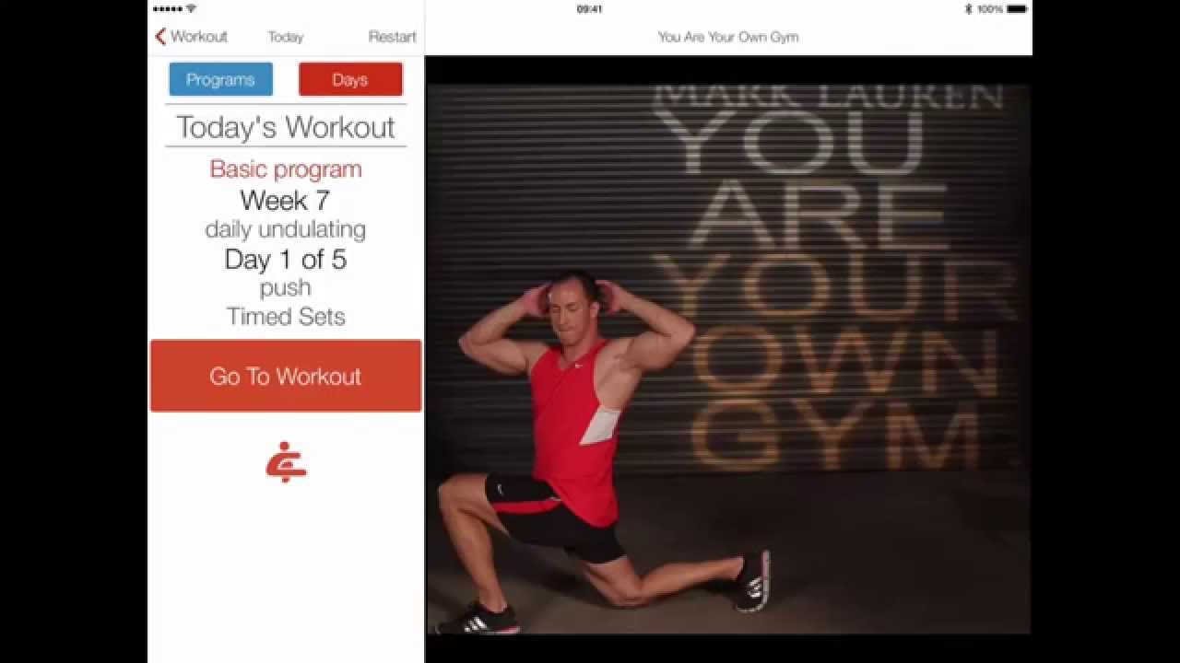Click the Wi-Fi signal icon
Image resolution: width=1180 pixels, height=663 pixels.
pos(191,8)
